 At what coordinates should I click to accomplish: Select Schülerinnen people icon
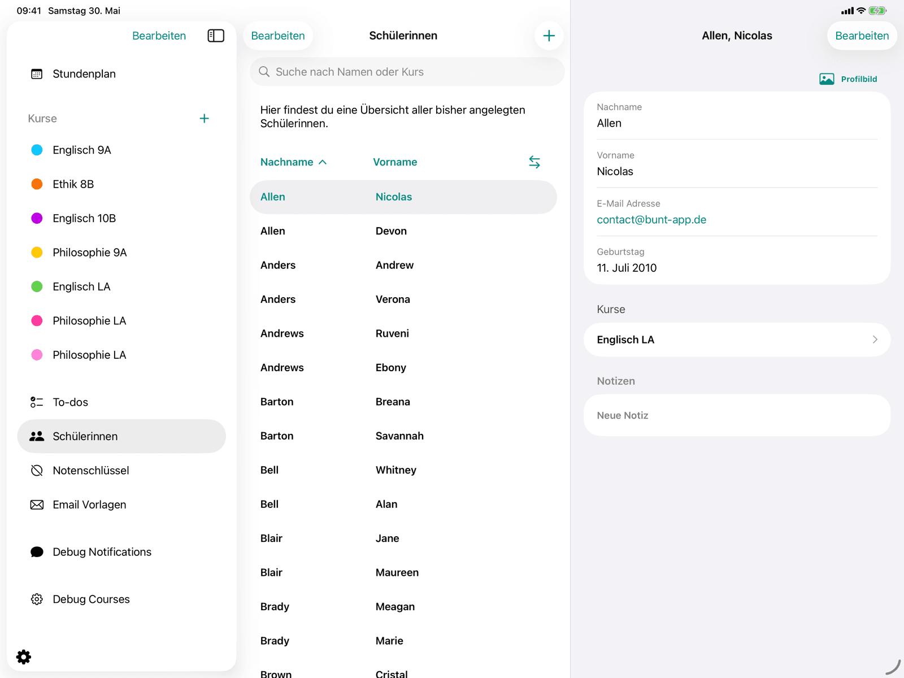tap(37, 436)
